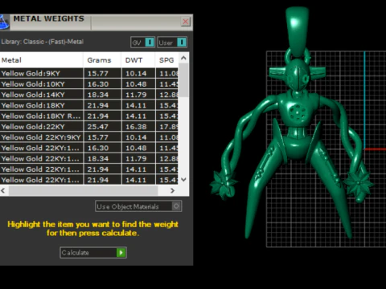386x289 pixels.
Task: Click the horizontal scroll right arrow
Action: pos(173,190)
